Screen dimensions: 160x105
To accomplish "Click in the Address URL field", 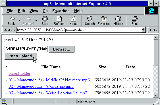I will point(78,30).
